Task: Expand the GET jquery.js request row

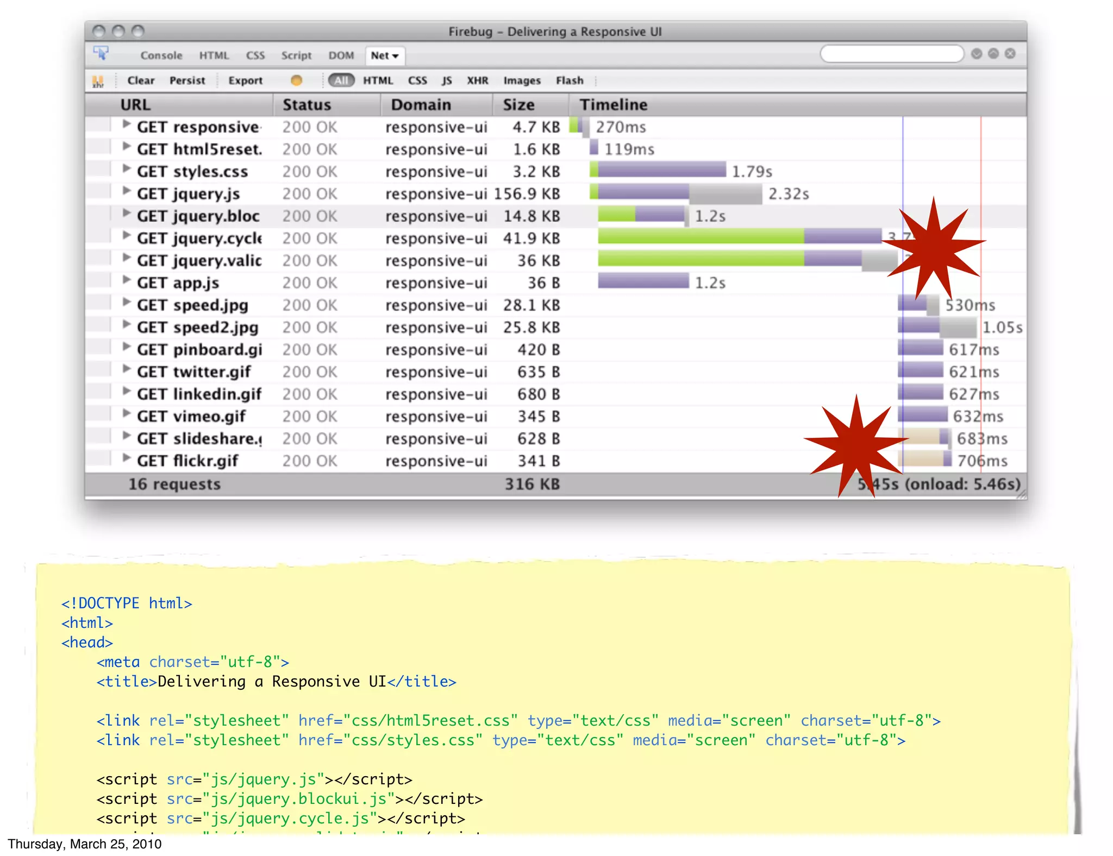Action: point(127,191)
